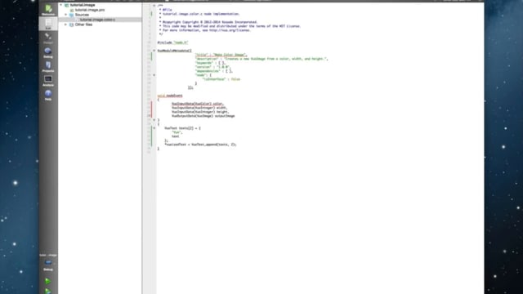Select tutorial.image.color.c source file
The width and height of the screenshot is (523, 294).
coord(97,20)
